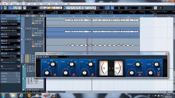Select the Glue tool
Screen dimensions: 175x98
click(73, 8)
